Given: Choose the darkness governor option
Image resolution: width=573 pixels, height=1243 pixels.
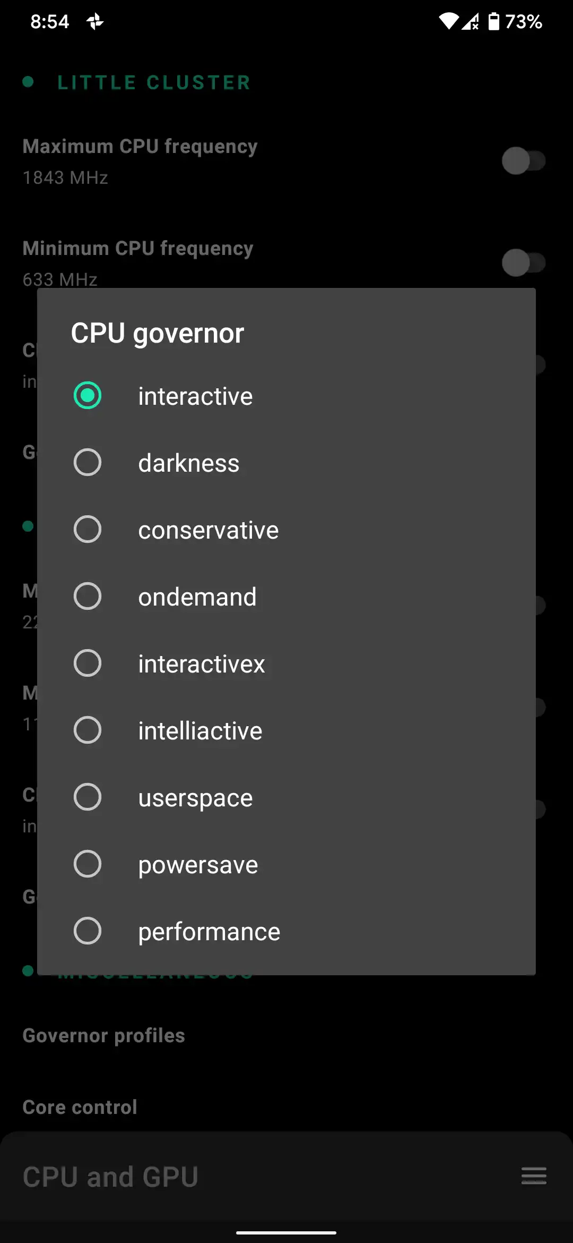Looking at the screenshot, I should pos(88,463).
